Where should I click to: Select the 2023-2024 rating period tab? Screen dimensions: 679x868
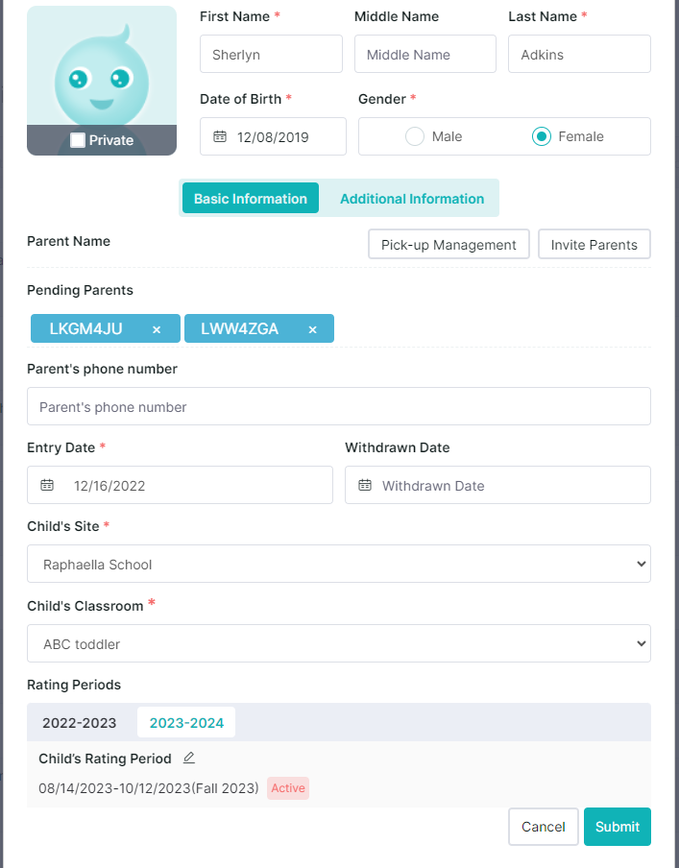(x=186, y=722)
